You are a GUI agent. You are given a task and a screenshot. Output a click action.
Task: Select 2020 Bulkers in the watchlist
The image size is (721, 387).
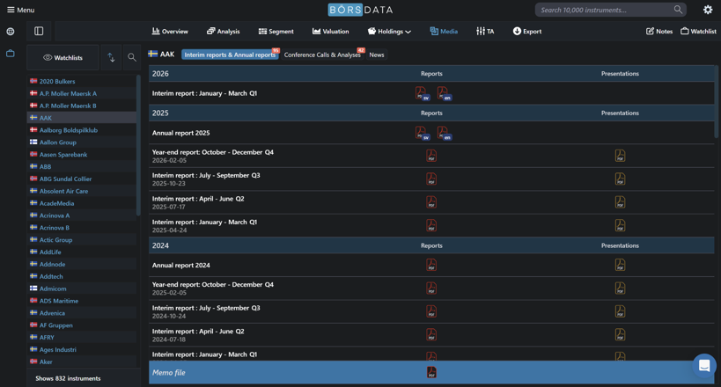point(57,81)
